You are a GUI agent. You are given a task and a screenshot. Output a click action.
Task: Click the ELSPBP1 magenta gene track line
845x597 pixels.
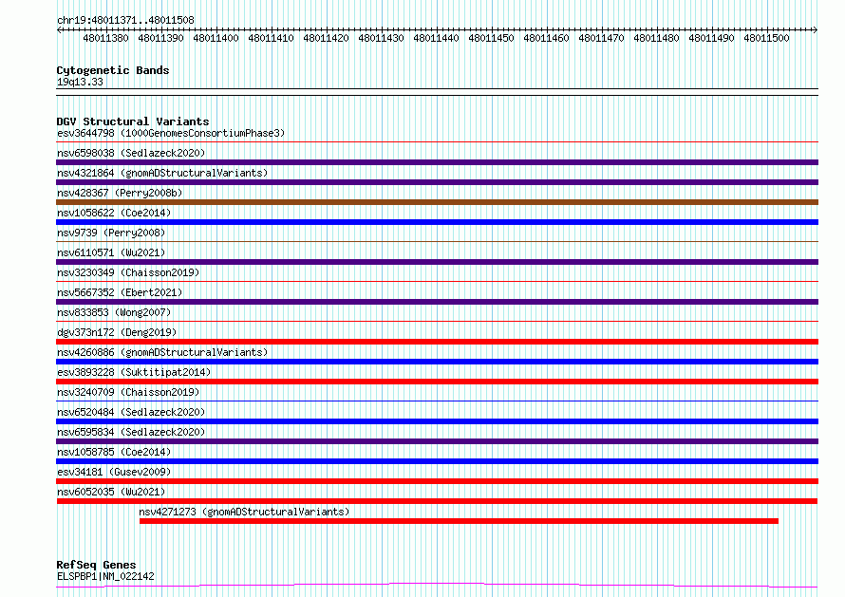(437, 586)
